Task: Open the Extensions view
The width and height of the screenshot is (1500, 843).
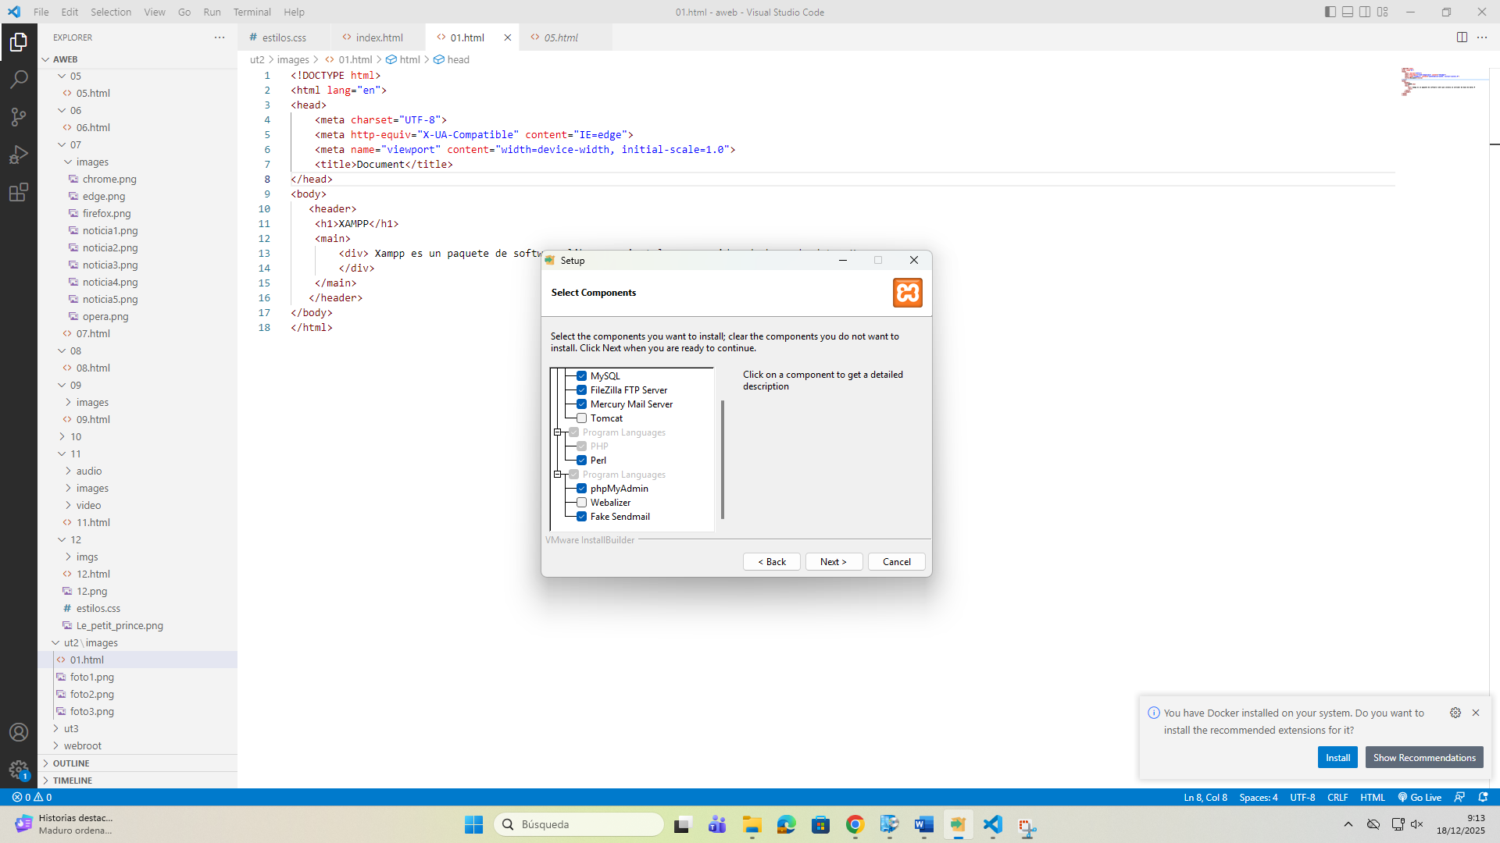Action: 19,191
